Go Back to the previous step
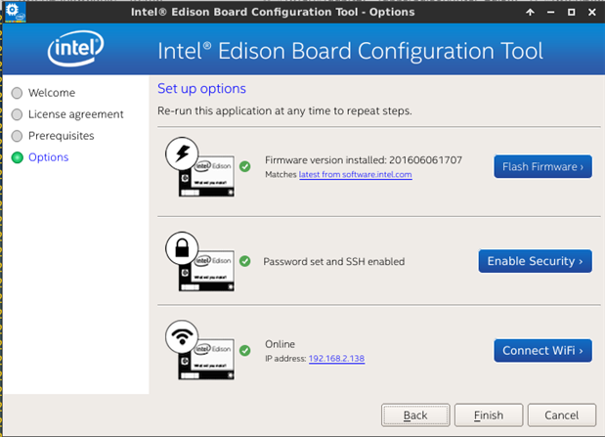This screenshot has height=437, width=605. click(x=415, y=415)
